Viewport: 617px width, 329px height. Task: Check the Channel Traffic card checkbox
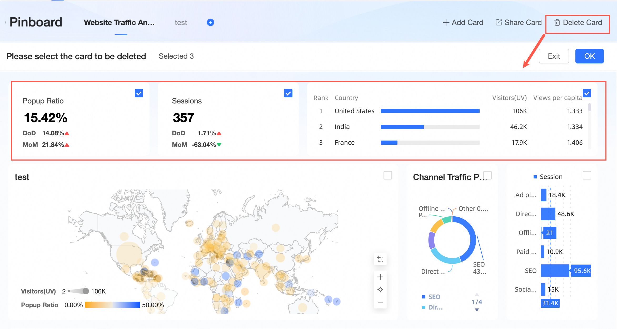click(x=487, y=175)
